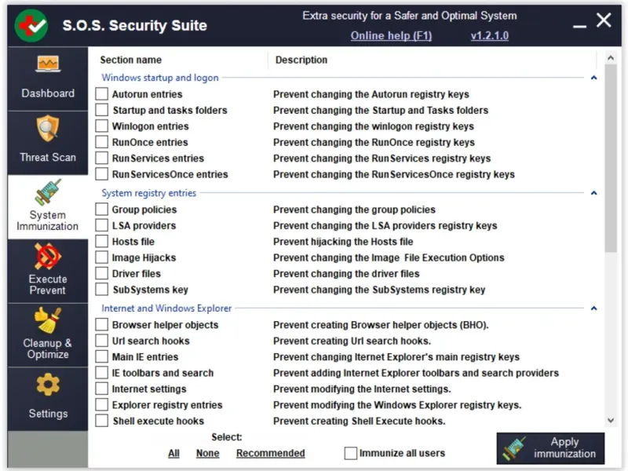Collapse Windows startup and logon section
This screenshot has width=628, height=471.
[x=593, y=78]
